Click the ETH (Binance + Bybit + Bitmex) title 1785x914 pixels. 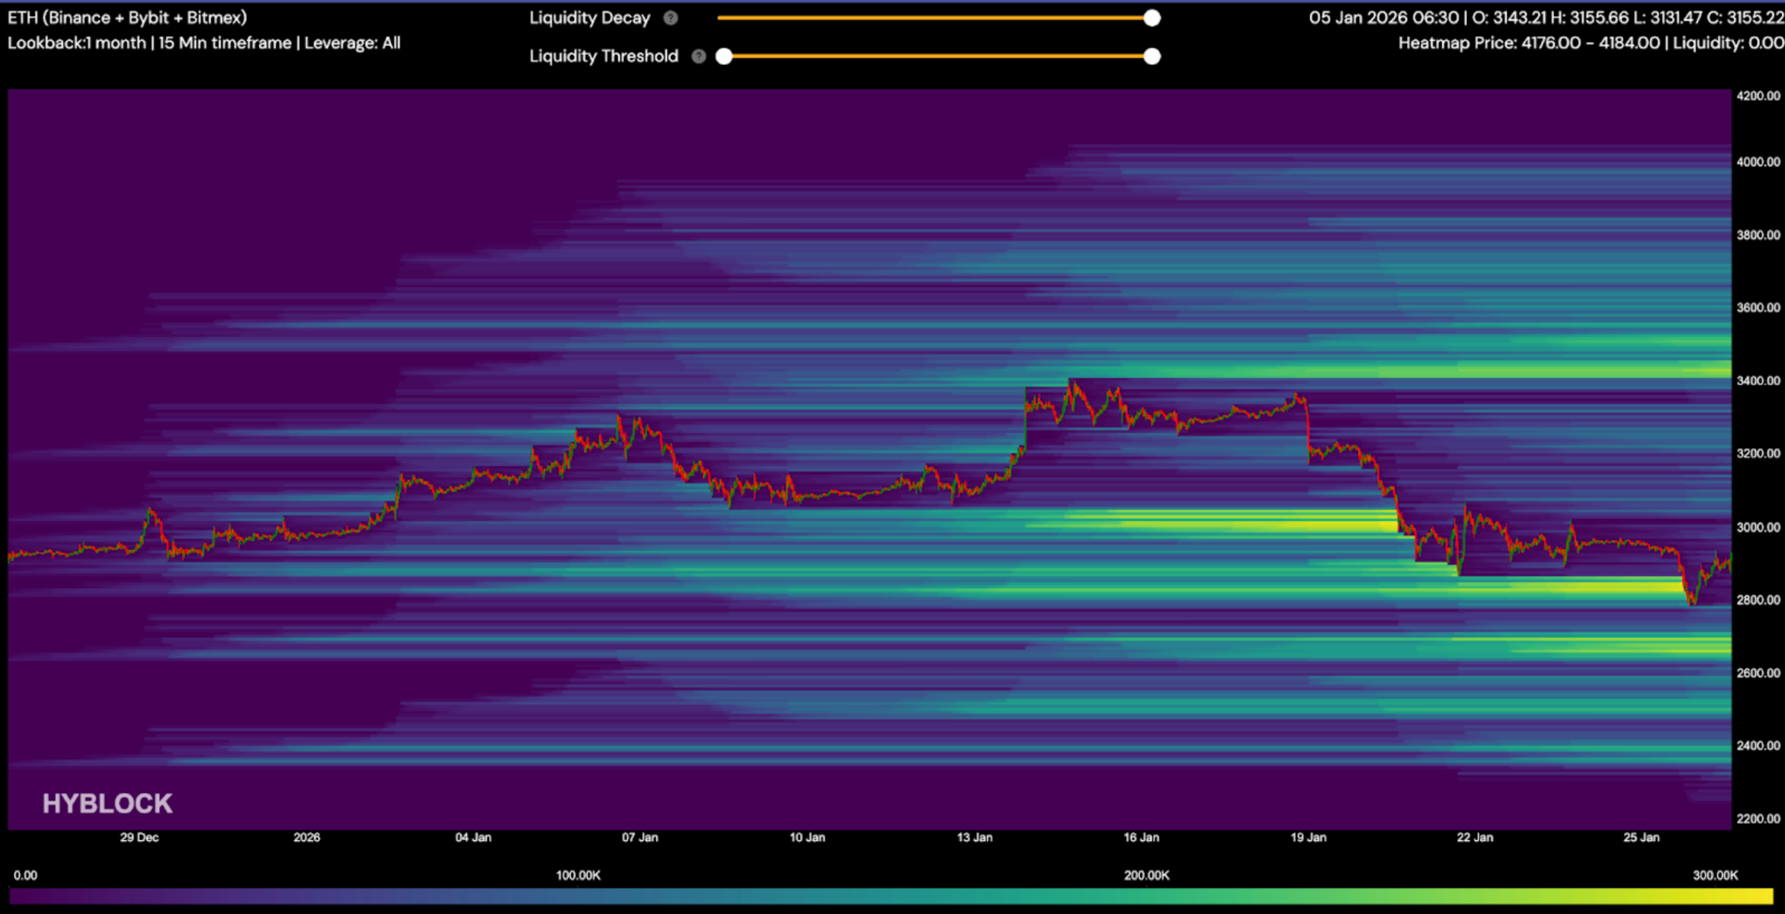click(127, 18)
